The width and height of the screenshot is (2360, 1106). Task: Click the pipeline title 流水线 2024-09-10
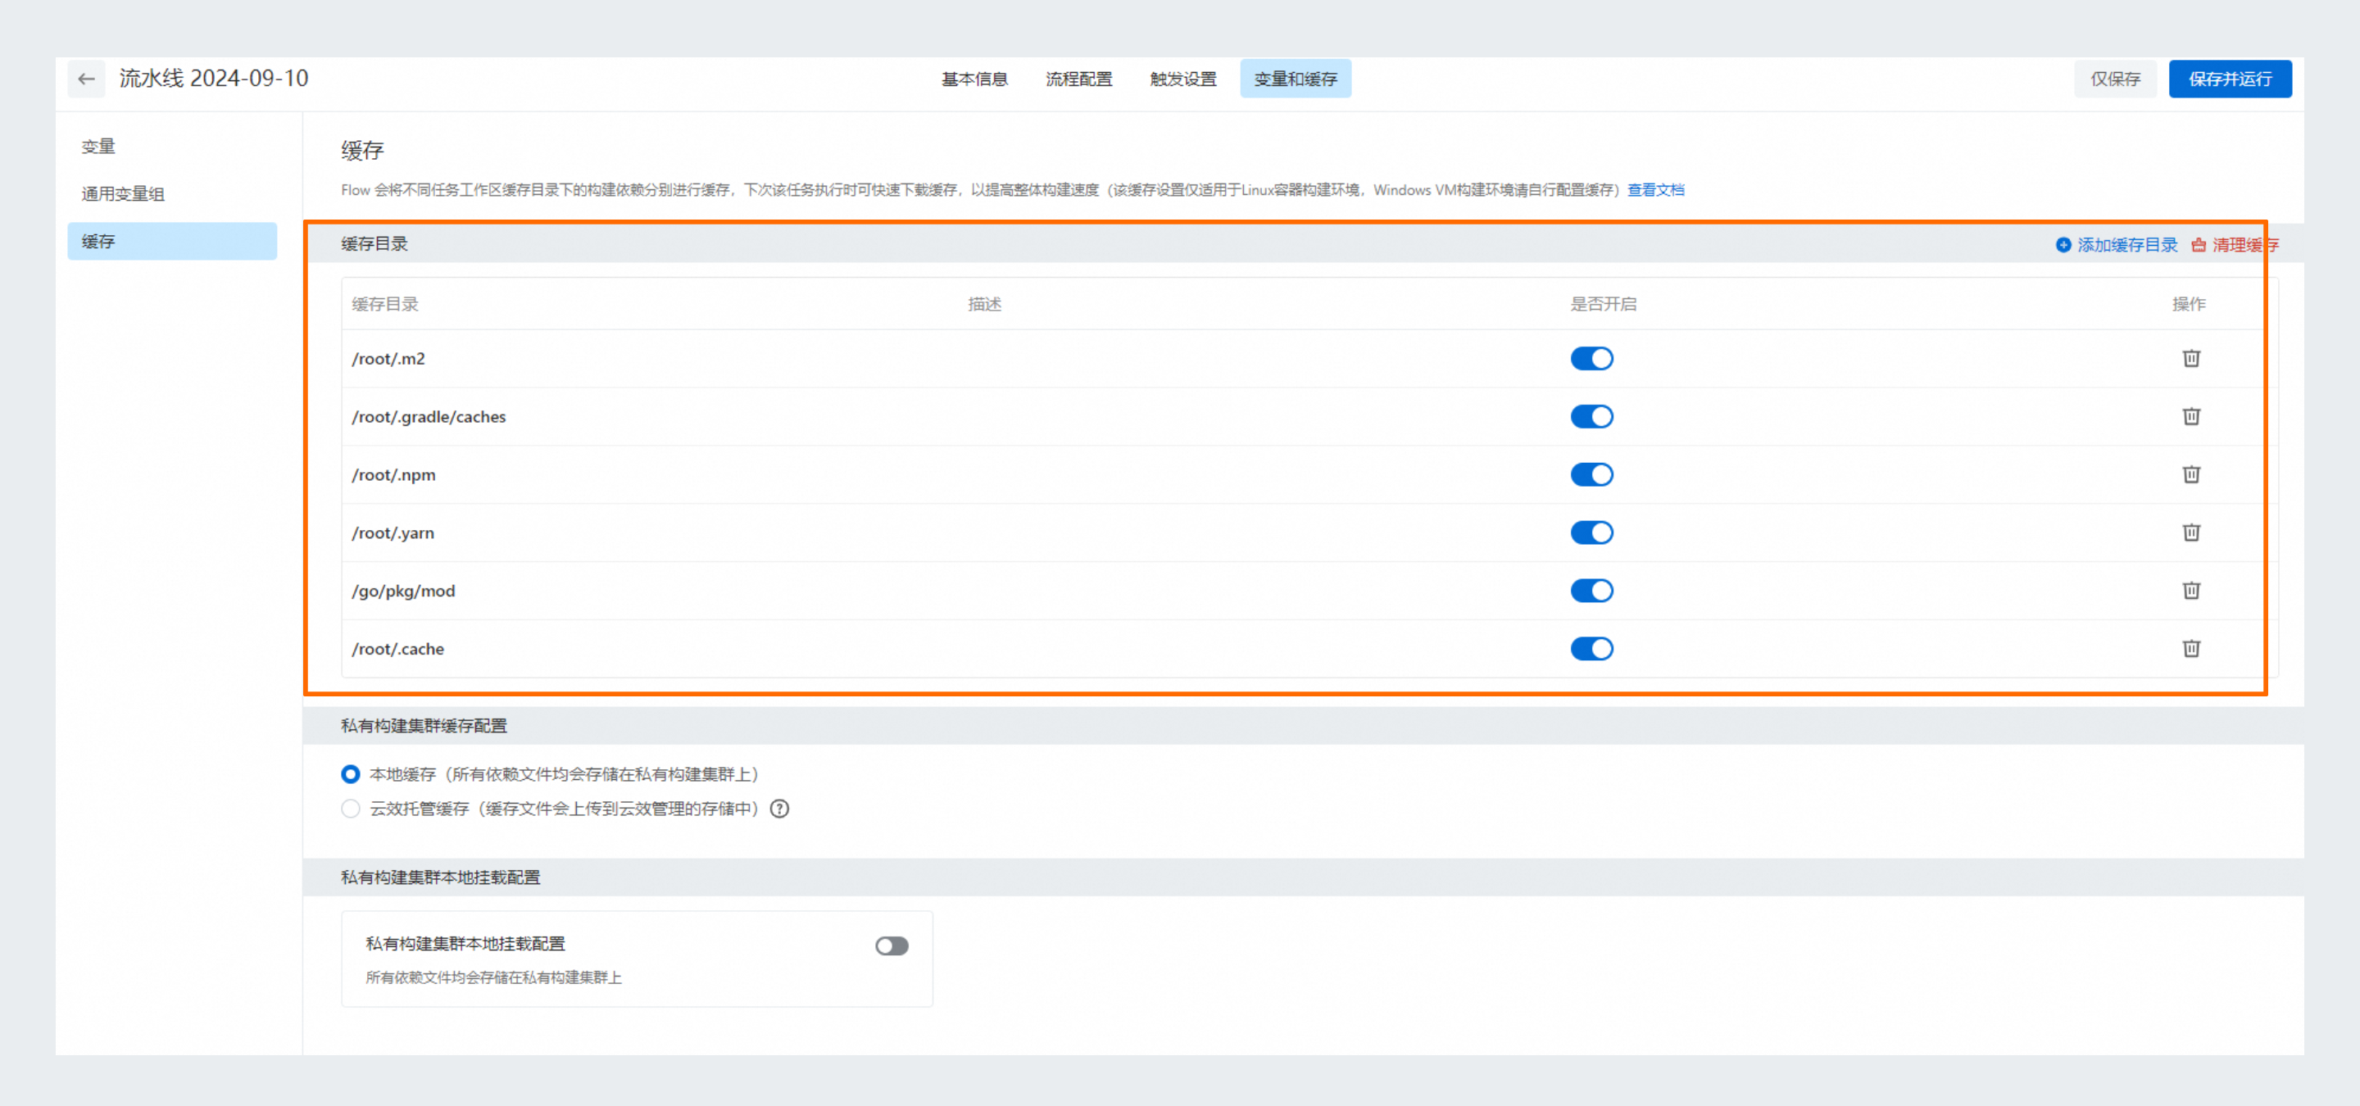(x=213, y=79)
